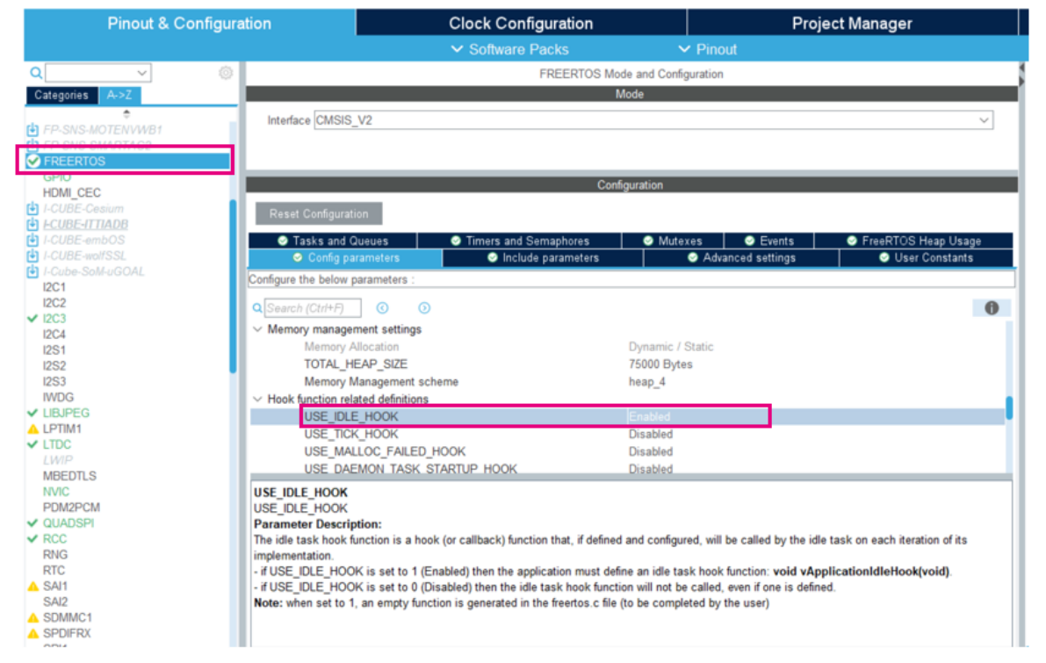Select I2C1 in the peripheral list
The width and height of the screenshot is (1046, 663).
[x=54, y=287]
